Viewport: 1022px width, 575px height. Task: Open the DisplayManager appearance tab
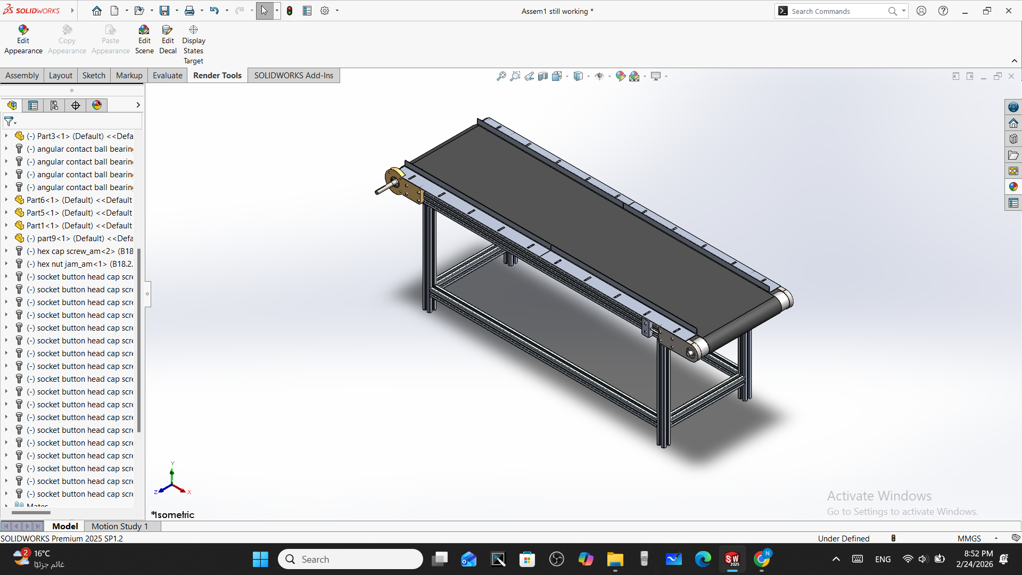(x=97, y=105)
